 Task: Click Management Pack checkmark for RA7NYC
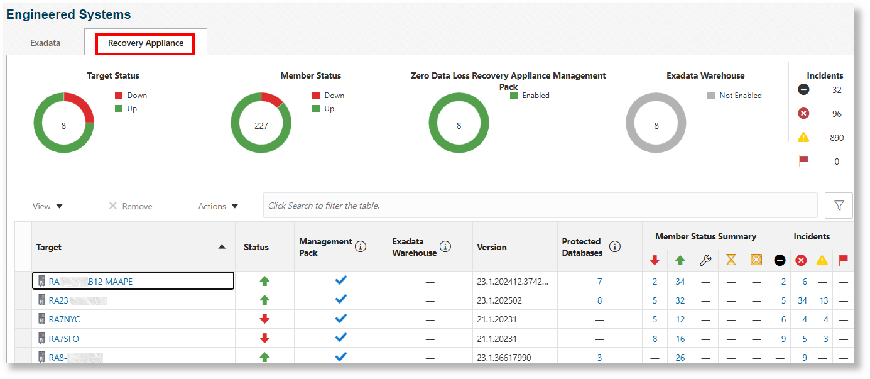(x=340, y=319)
